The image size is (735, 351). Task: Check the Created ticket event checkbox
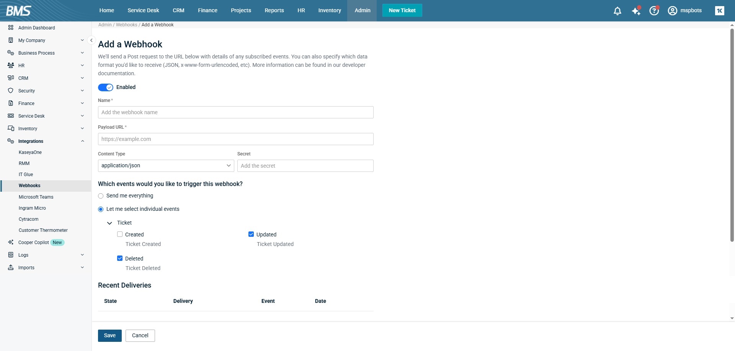click(x=120, y=235)
